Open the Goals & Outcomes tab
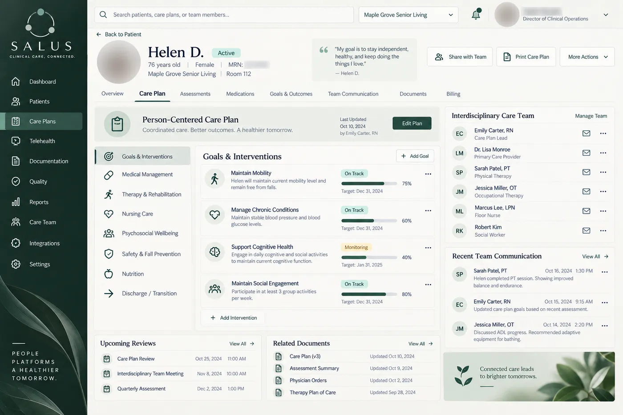 pos(291,94)
